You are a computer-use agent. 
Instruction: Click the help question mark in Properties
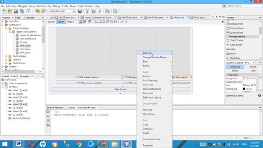point(259,95)
